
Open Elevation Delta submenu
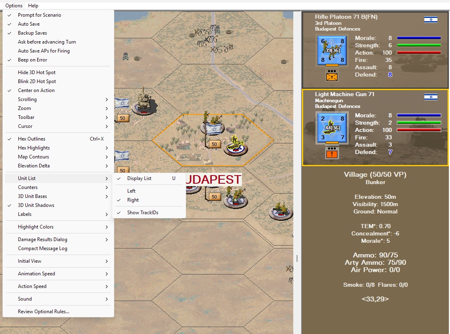pyautogui.click(x=58, y=165)
